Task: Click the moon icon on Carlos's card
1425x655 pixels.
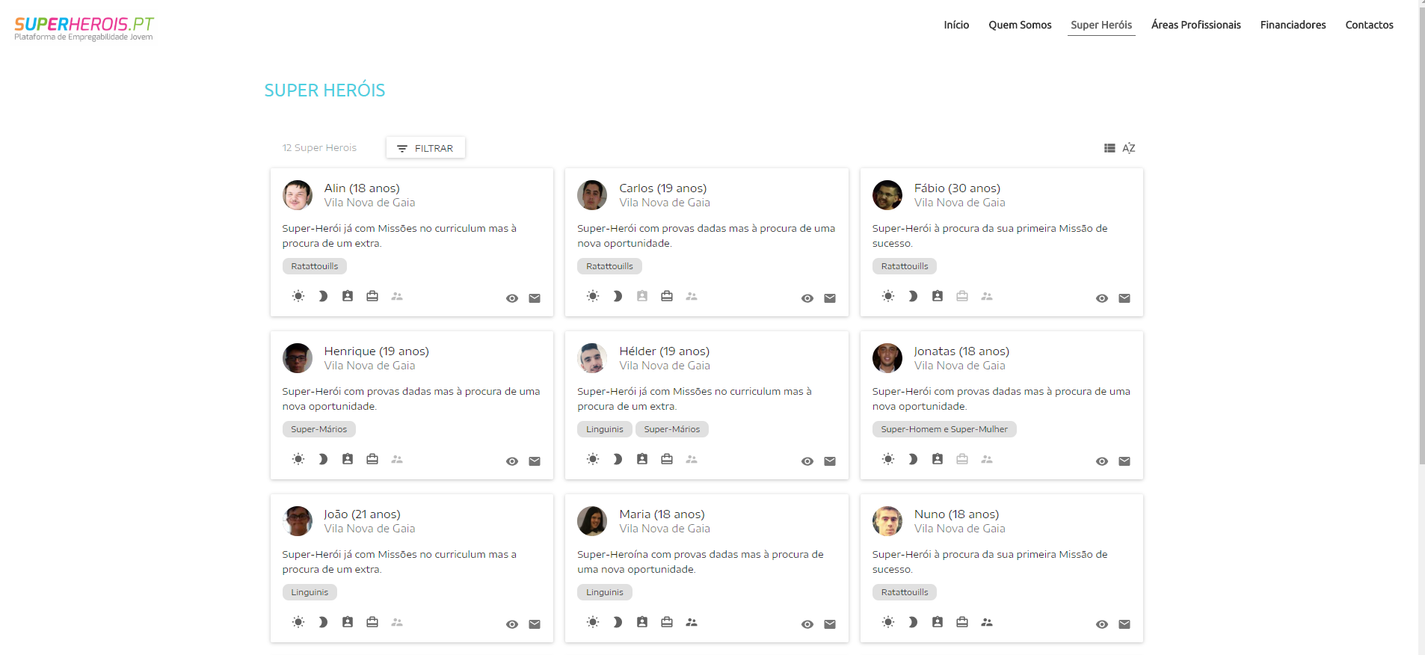Action: (x=618, y=296)
